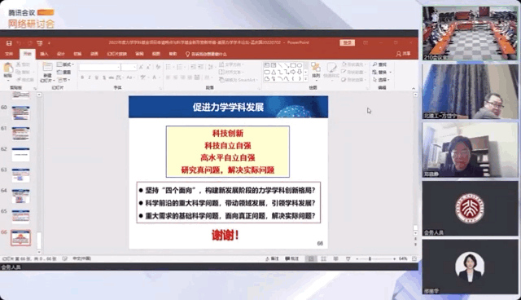Open the Review ribbon tab

click(x=139, y=54)
